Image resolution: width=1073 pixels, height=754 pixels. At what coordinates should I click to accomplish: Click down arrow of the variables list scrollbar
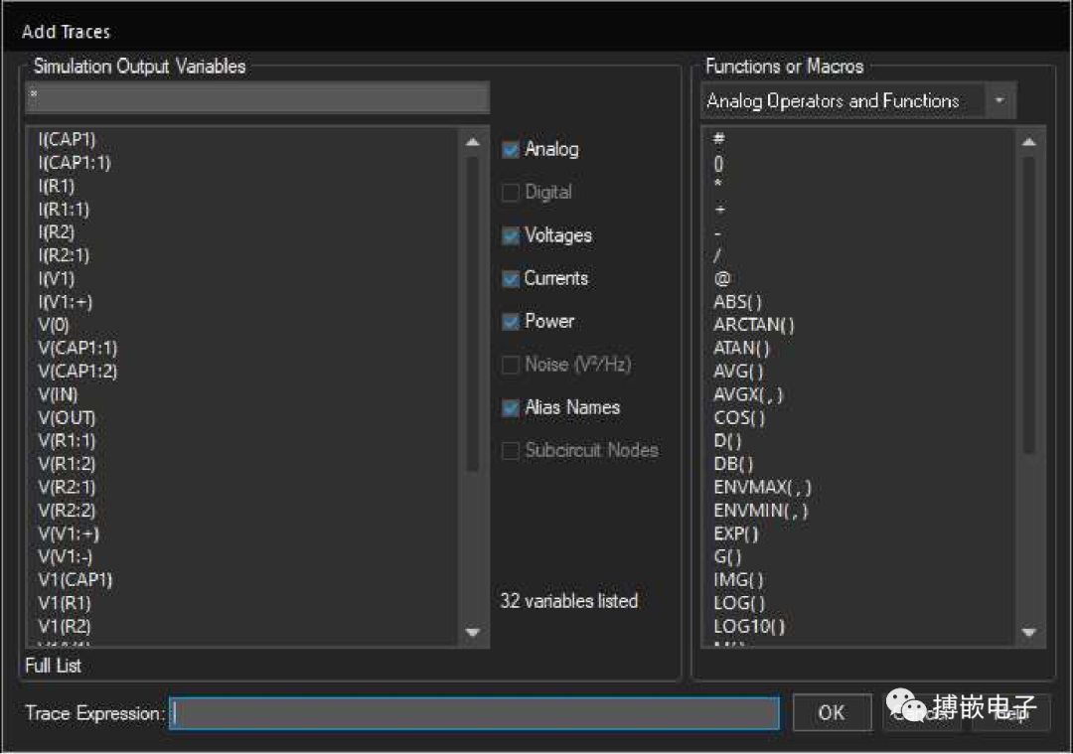tap(472, 632)
